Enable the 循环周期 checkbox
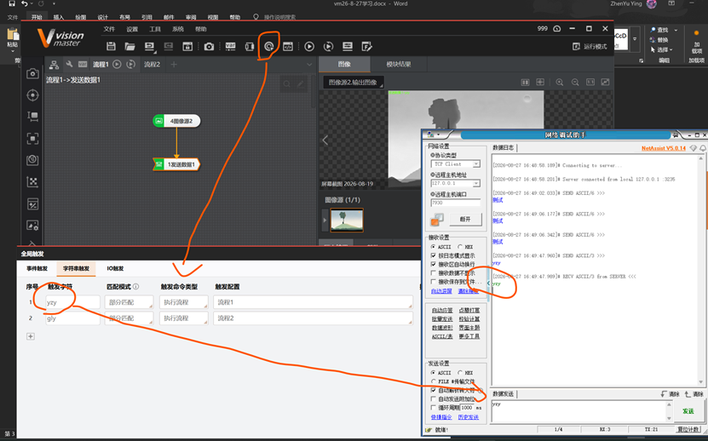This screenshot has height=441, width=708. coord(434,408)
